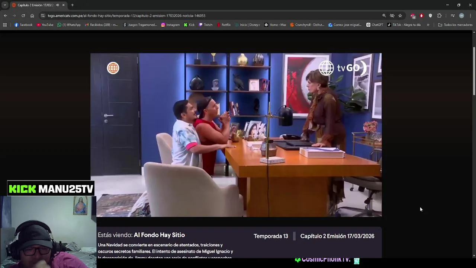Open the Chrome three-dot menu
This screenshot has height=268, width=476.
pyautogui.click(x=470, y=16)
